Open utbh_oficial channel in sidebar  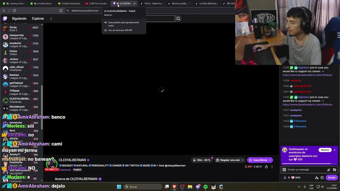(21, 68)
